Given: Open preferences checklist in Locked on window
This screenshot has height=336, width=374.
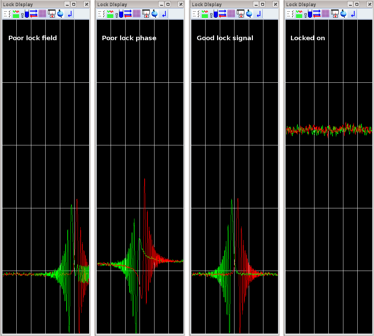Looking at the screenshot, I should [291, 14].
